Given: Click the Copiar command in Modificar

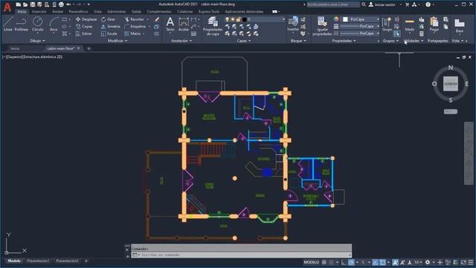Looking at the screenshot, I should tap(84, 27).
